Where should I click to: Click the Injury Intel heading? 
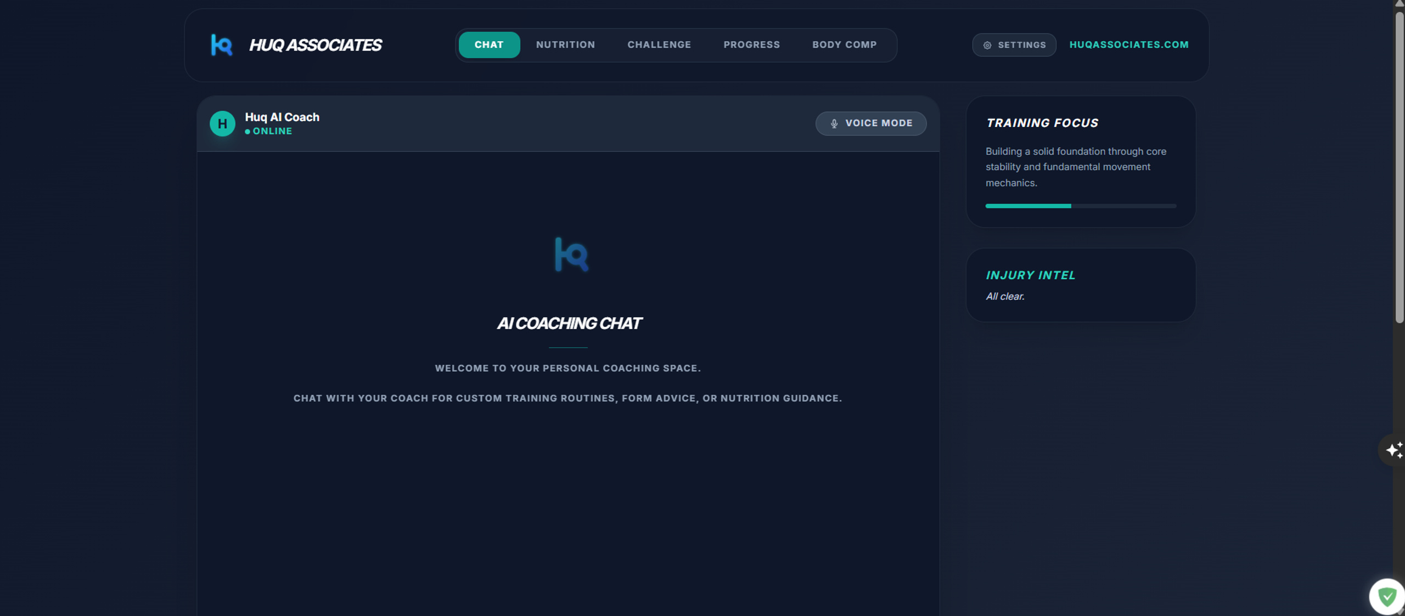pos(1030,275)
